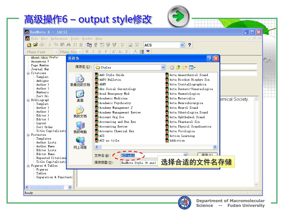Open the File menu
The image size is (284, 213).
(x=34, y=39)
